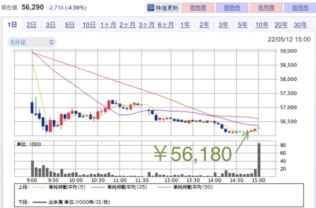Open the 信用買 order link
Image resolution: width=316 pixels, height=208 pixels.
[266, 8]
